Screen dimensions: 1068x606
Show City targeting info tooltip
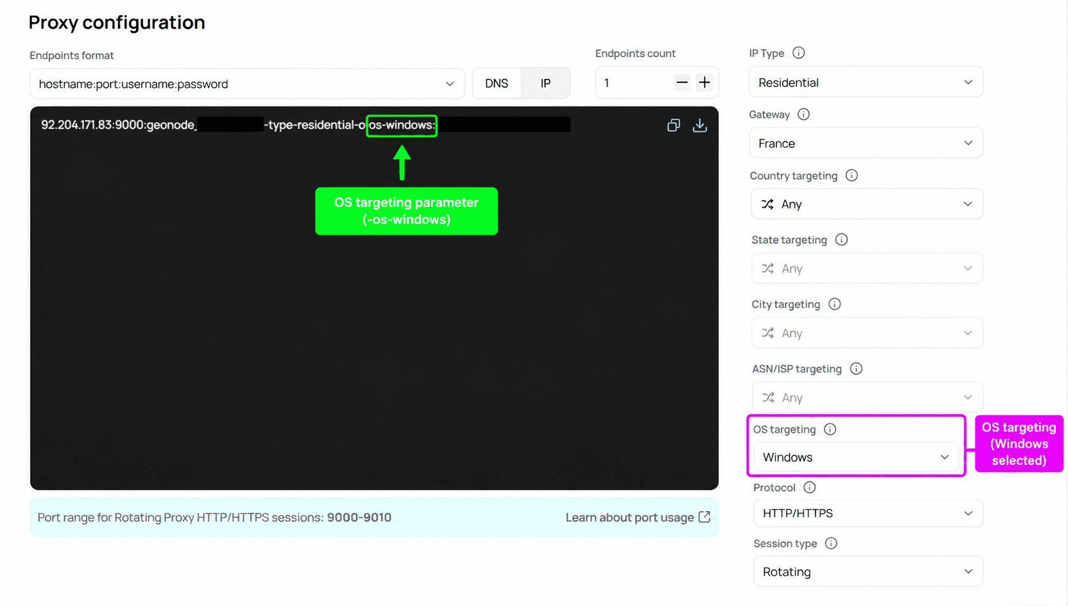pyautogui.click(x=834, y=304)
